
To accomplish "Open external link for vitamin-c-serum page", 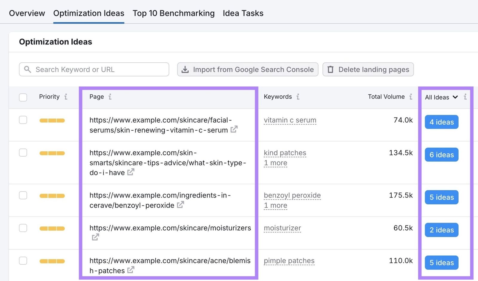I will click(234, 129).
